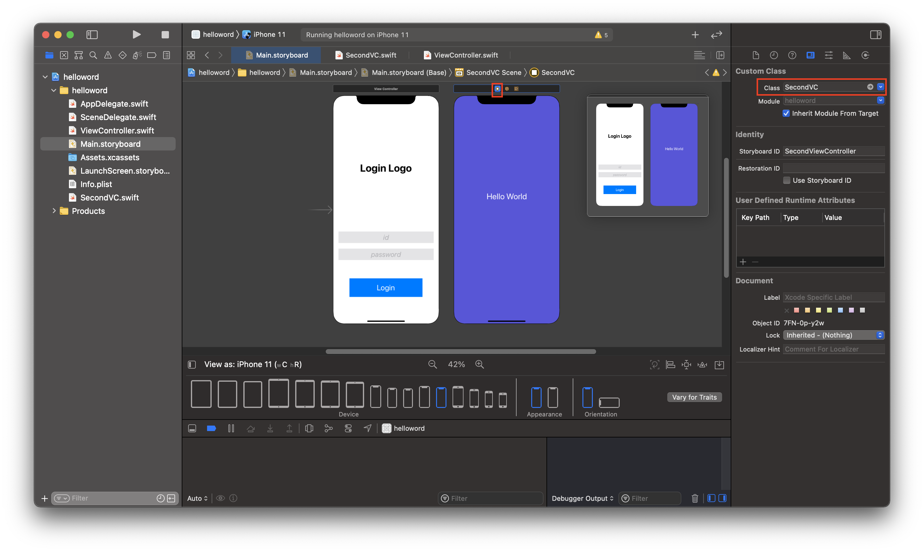This screenshot has width=924, height=552.
Task: Open the Size inspector ruler icon
Action: coord(847,55)
